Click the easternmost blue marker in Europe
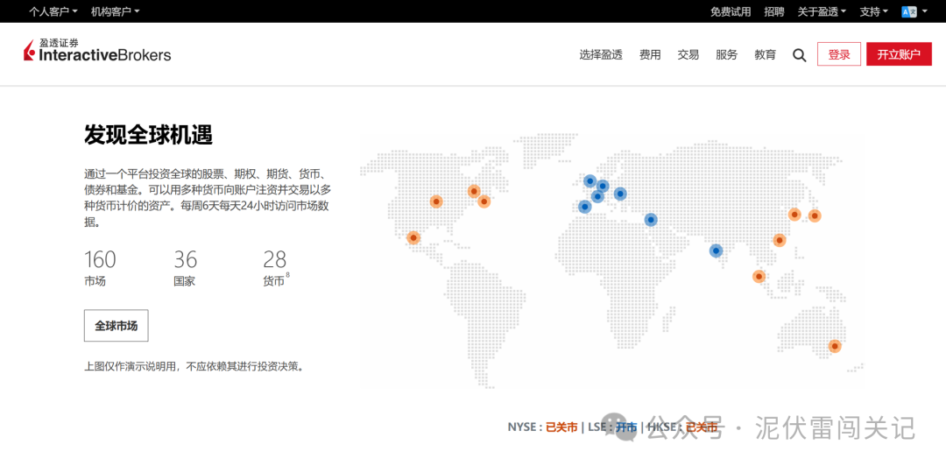 [x=620, y=194]
